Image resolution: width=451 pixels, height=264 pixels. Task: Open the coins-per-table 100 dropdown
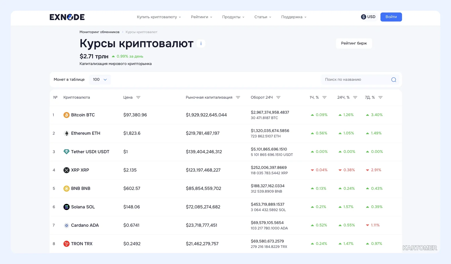pos(100,80)
